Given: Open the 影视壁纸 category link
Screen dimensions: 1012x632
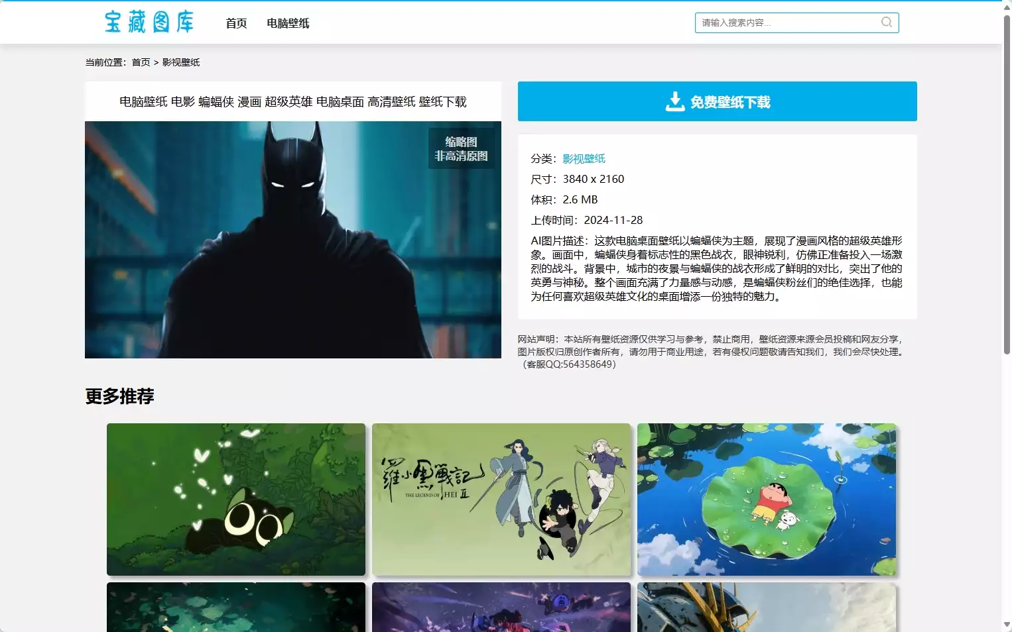Looking at the screenshot, I should coord(584,158).
